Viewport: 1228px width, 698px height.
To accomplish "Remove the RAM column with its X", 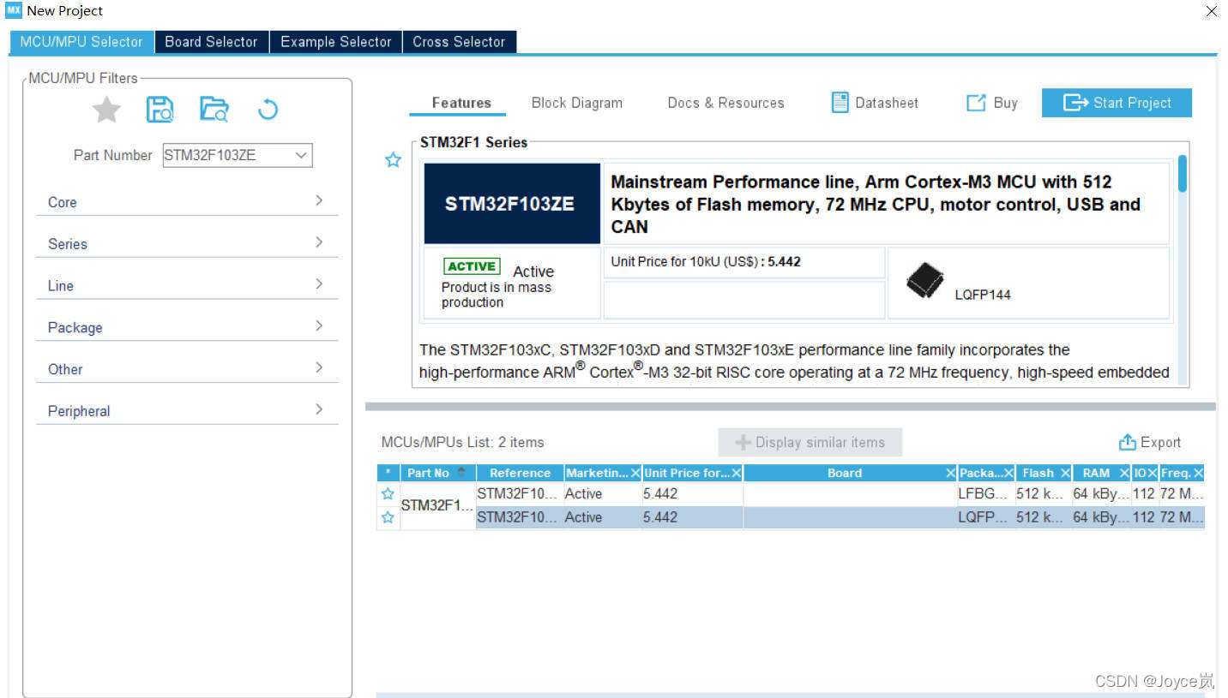I will click(x=1124, y=473).
